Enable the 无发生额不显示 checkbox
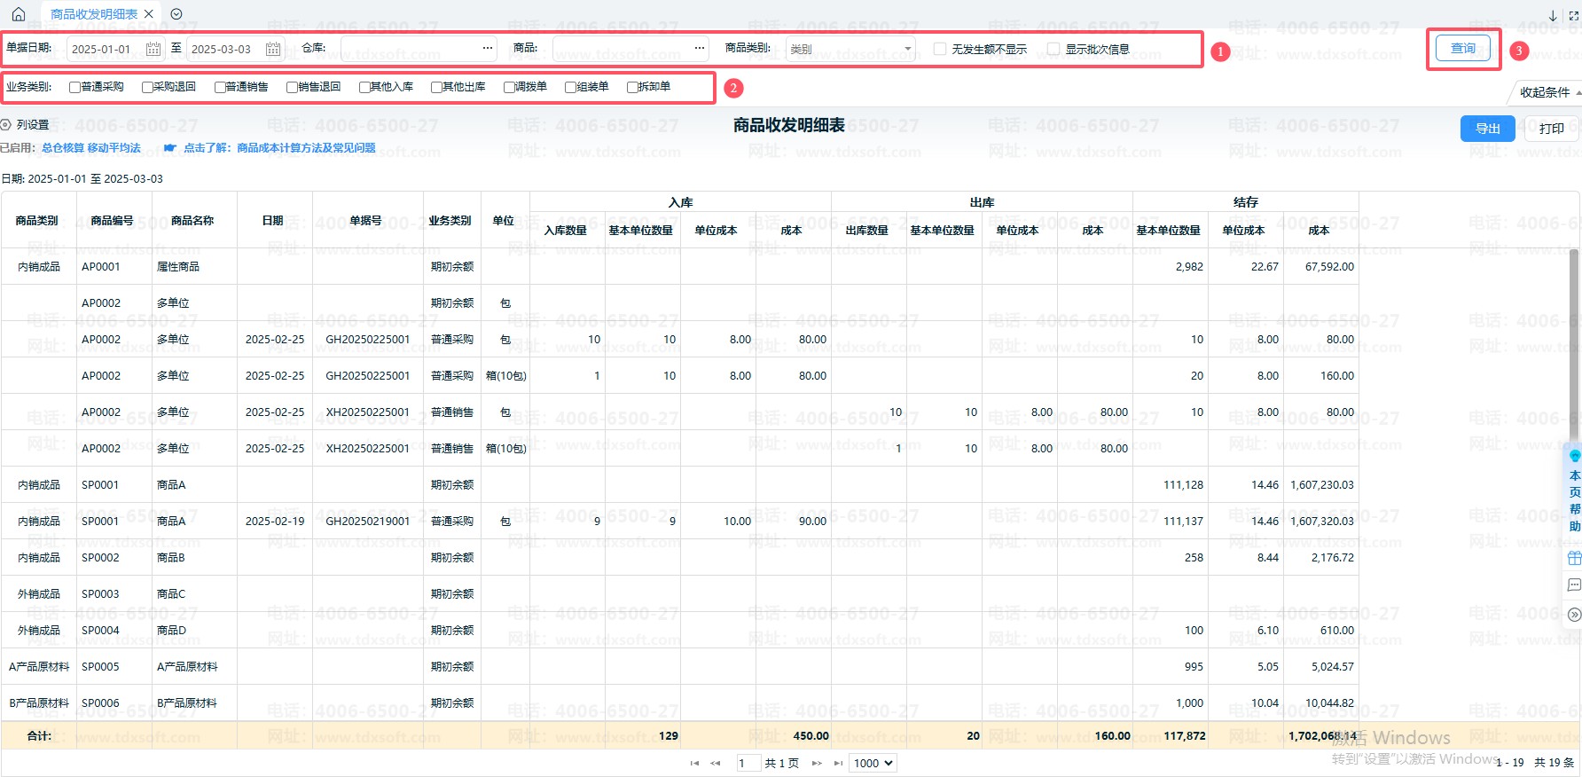1582x777 pixels. 940,49
